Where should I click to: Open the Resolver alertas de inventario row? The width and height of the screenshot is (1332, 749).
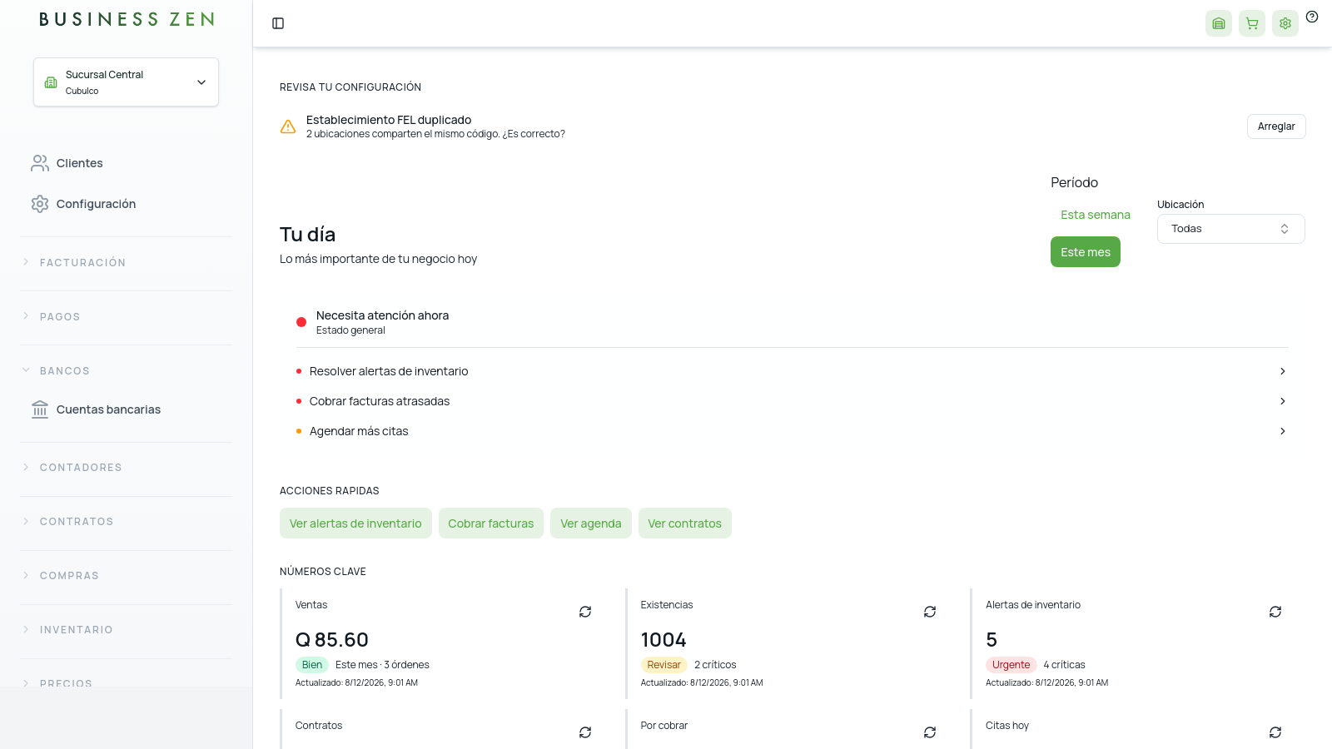click(x=793, y=371)
